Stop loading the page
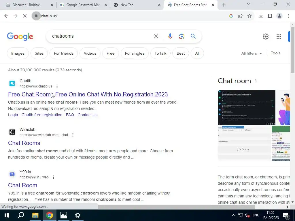 25,16
